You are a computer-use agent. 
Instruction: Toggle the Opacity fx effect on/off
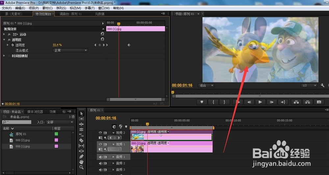click(9, 40)
